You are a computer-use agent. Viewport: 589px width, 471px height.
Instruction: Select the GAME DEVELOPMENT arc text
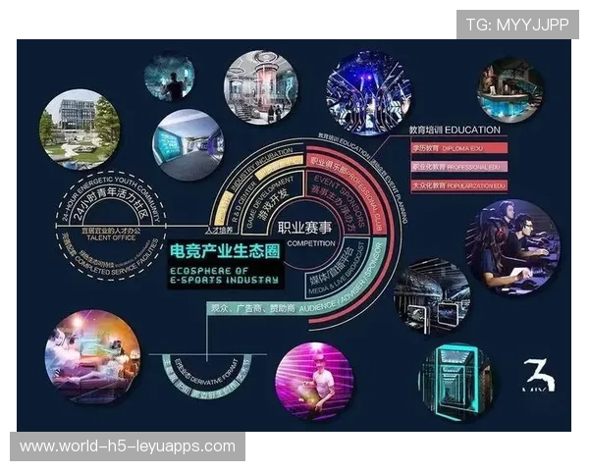[x=268, y=201]
